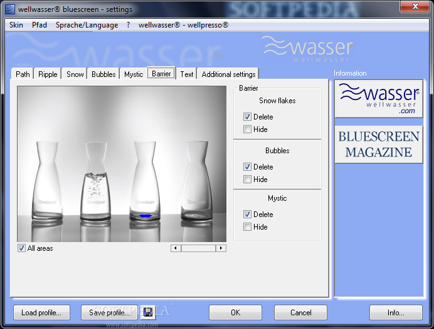Select the Barrier tab
Image resolution: width=434 pixels, height=329 pixels.
tap(161, 73)
